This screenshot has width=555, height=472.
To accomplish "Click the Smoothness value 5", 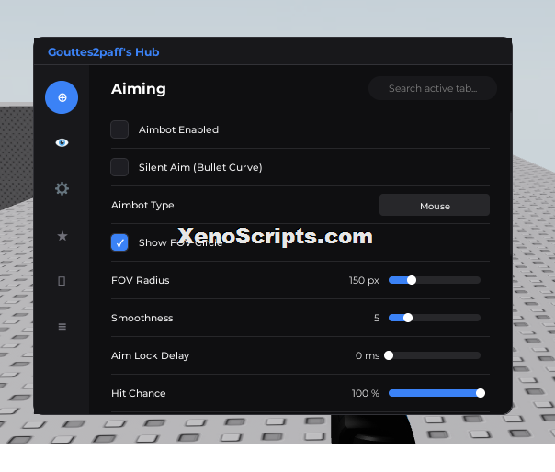I will 377,318.
